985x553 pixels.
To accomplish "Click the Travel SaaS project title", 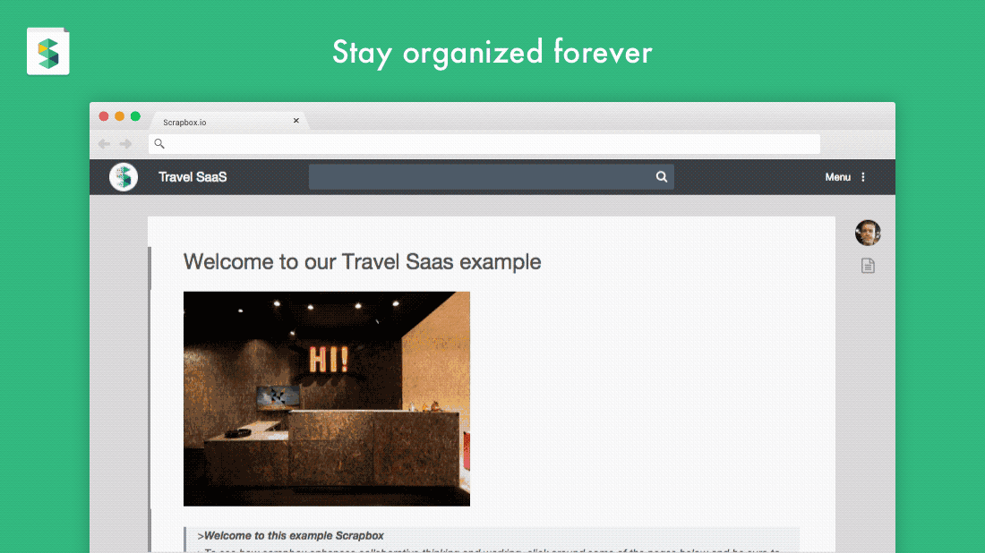I will pyautogui.click(x=193, y=177).
